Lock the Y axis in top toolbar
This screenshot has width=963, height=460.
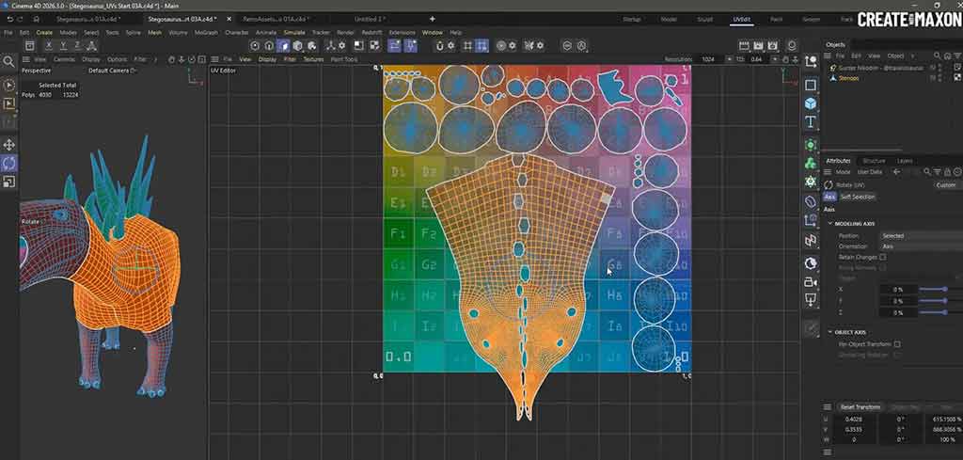[63, 45]
